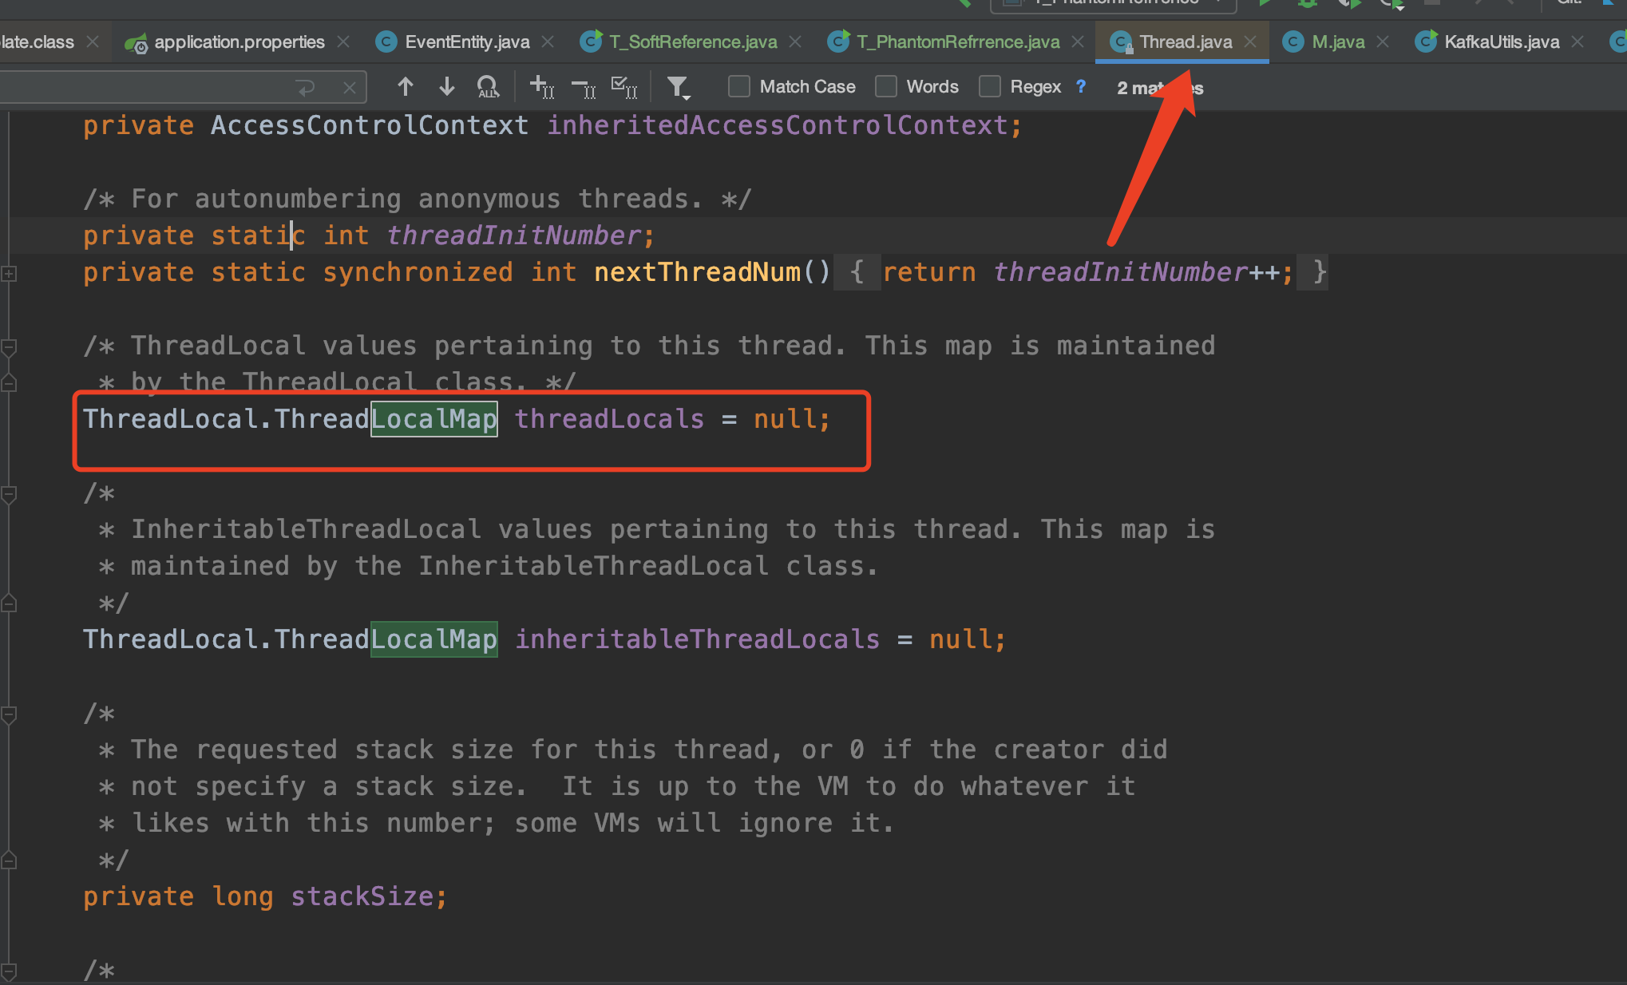The image size is (1627, 985).
Task: Jump to previous search occurrence
Action: pyautogui.click(x=405, y=86)
